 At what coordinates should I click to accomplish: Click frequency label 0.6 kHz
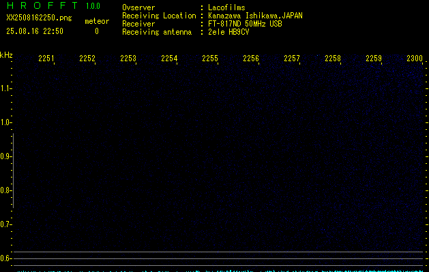tap(5, 258)
